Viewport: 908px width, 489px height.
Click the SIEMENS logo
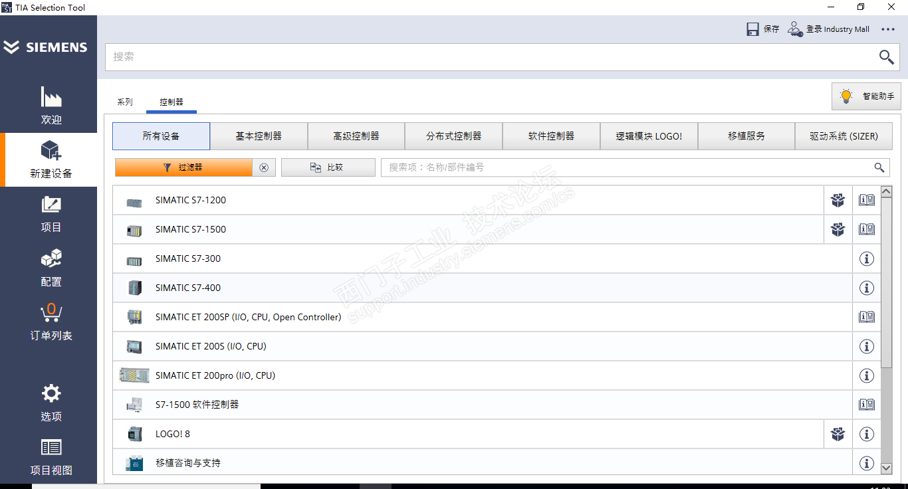[45, 47]
